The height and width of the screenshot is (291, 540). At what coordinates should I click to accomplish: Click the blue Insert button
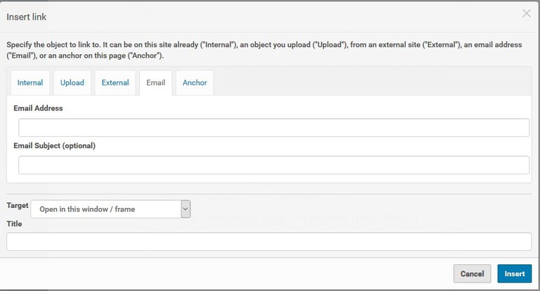click(514, 274)
